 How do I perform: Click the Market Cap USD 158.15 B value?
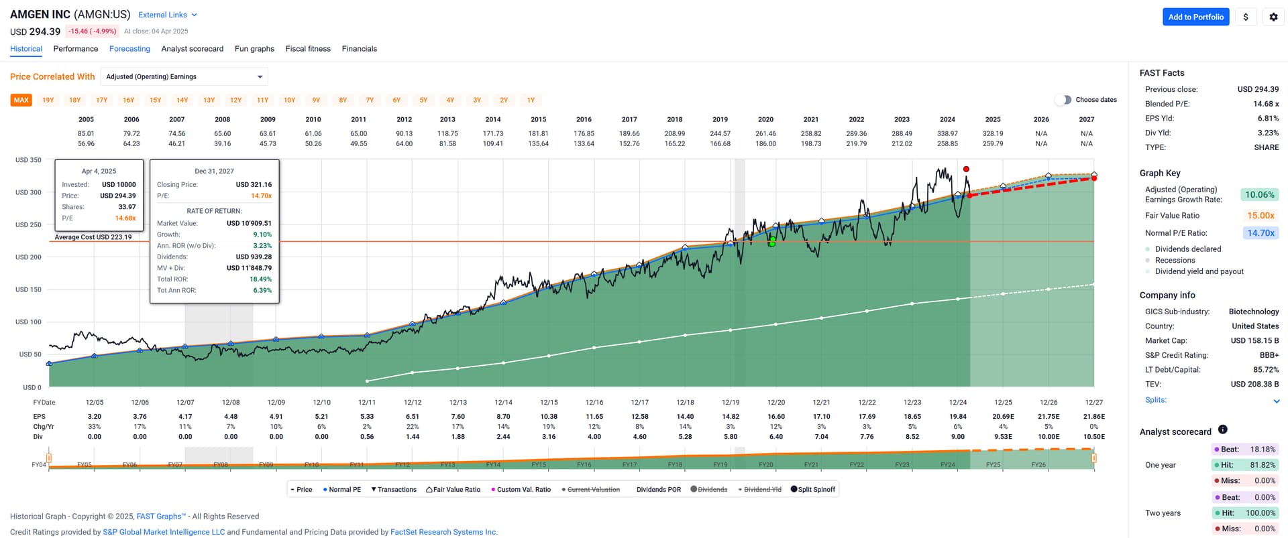pos(1254,341)
